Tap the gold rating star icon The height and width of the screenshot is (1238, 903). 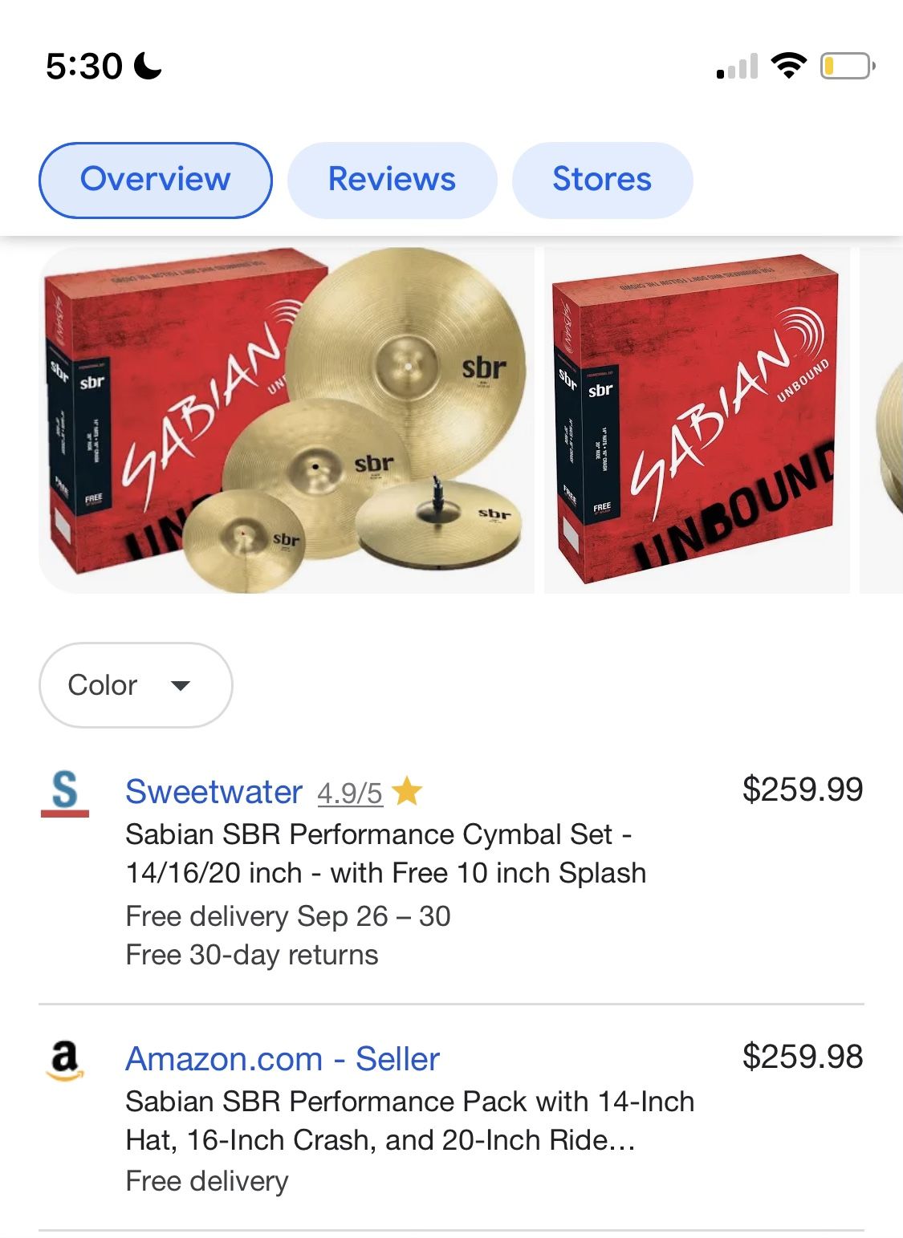point(408,791)
